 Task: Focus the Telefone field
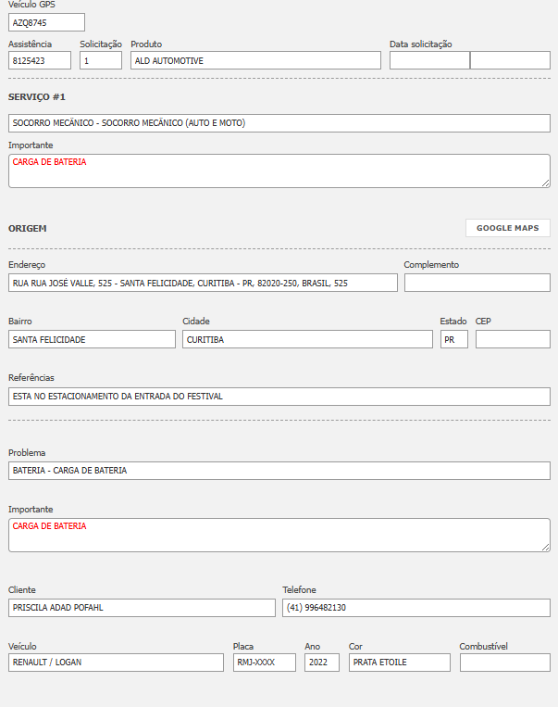(x=415, y=608)
